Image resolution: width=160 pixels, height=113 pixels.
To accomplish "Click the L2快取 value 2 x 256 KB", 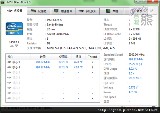I will click(x=135, y=39).
